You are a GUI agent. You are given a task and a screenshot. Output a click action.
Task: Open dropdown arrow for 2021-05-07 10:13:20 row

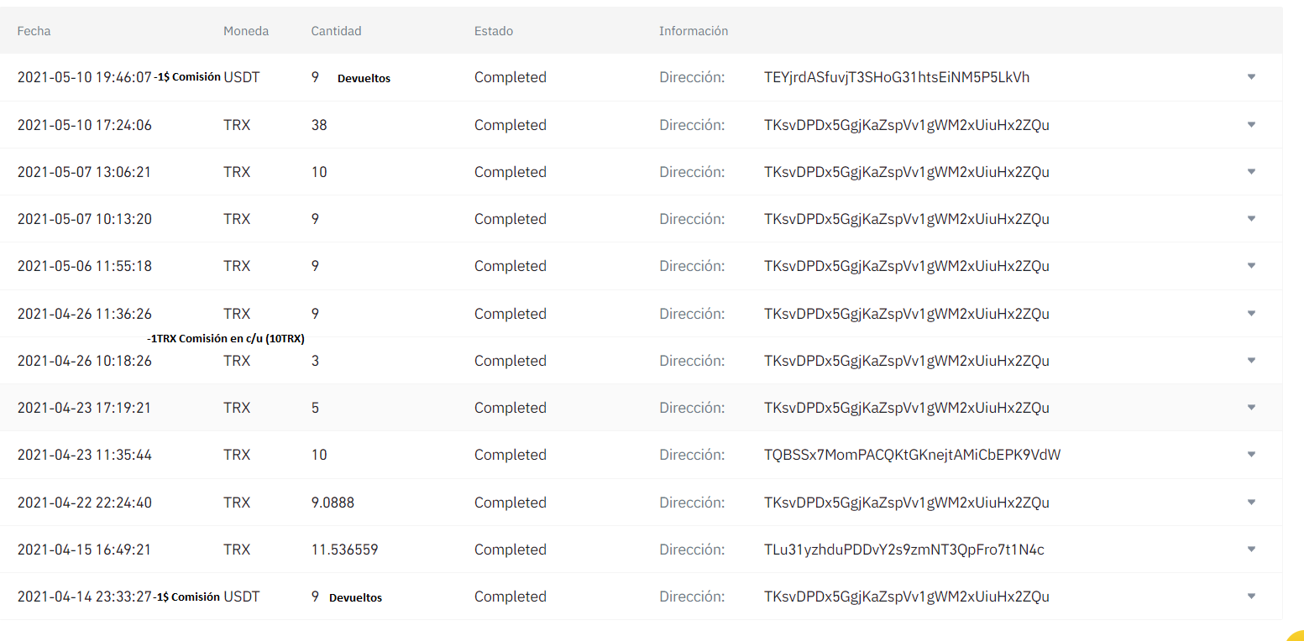point(1251,219)
